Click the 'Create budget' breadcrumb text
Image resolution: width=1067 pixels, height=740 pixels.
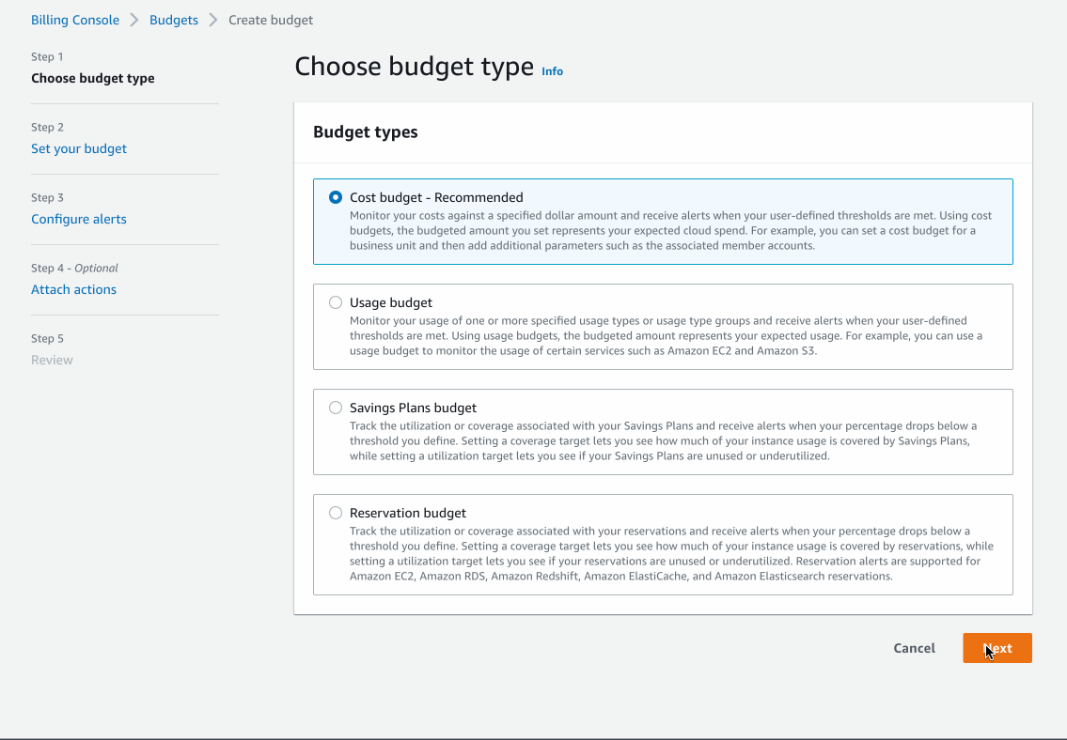click(271, 21)
